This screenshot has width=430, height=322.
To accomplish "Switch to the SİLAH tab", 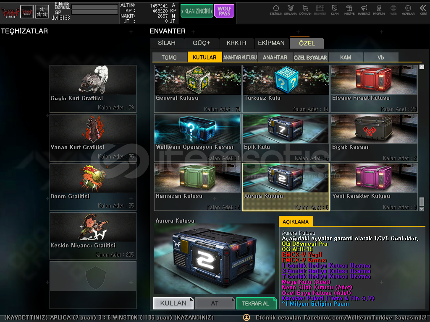I will [x=167, y=43].
